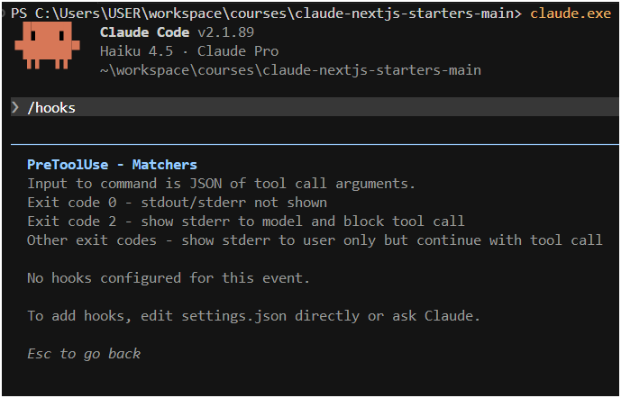The height and width of the screenshot is (398, 621).
Task: Click the 'Esc to go back' hint
Action: click(84, 353)
